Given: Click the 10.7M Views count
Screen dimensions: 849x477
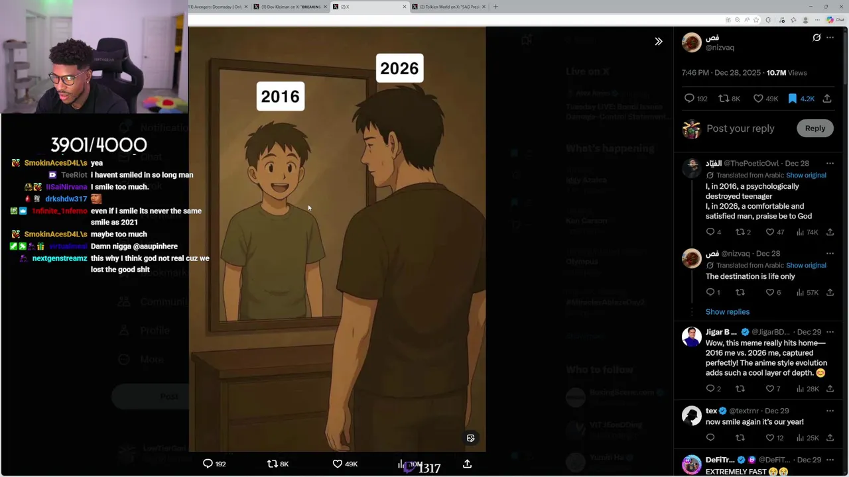Looking at the screenshot, I should 787,73.
